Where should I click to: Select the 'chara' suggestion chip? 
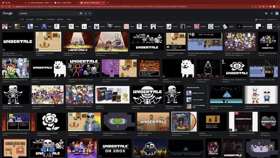20,26
